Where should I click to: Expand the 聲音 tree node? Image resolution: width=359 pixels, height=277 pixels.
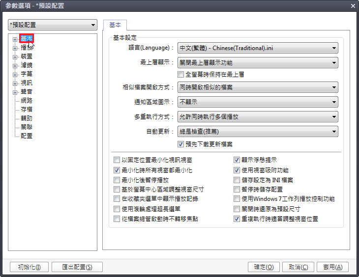[15, 92]
